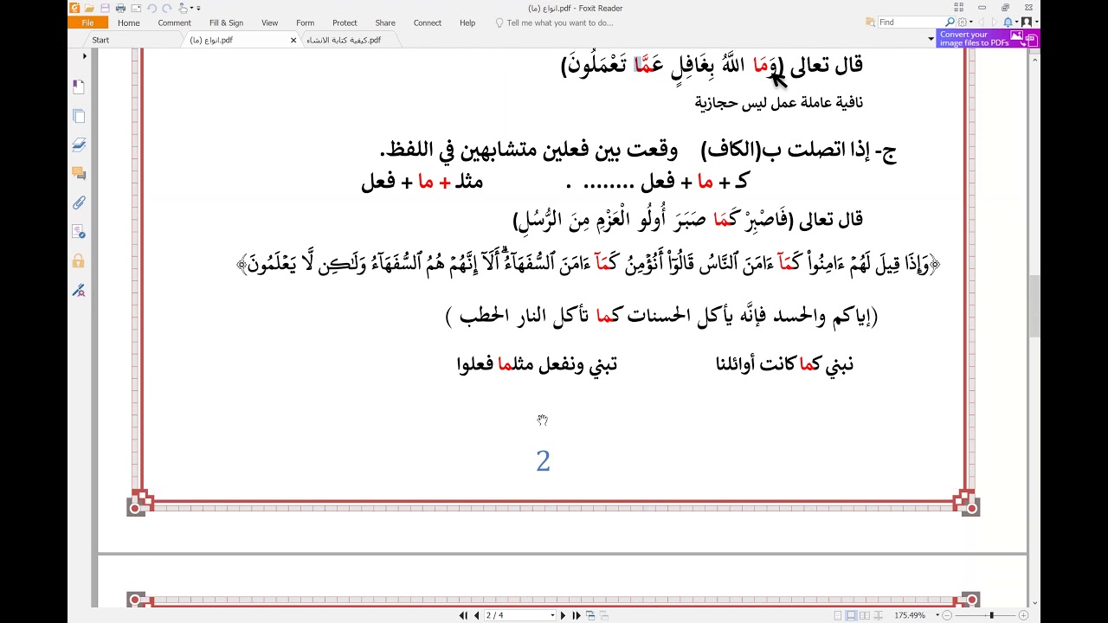1108x623 pixels.
Task: Switch to the Start document tab
Action: pos(100,40)
